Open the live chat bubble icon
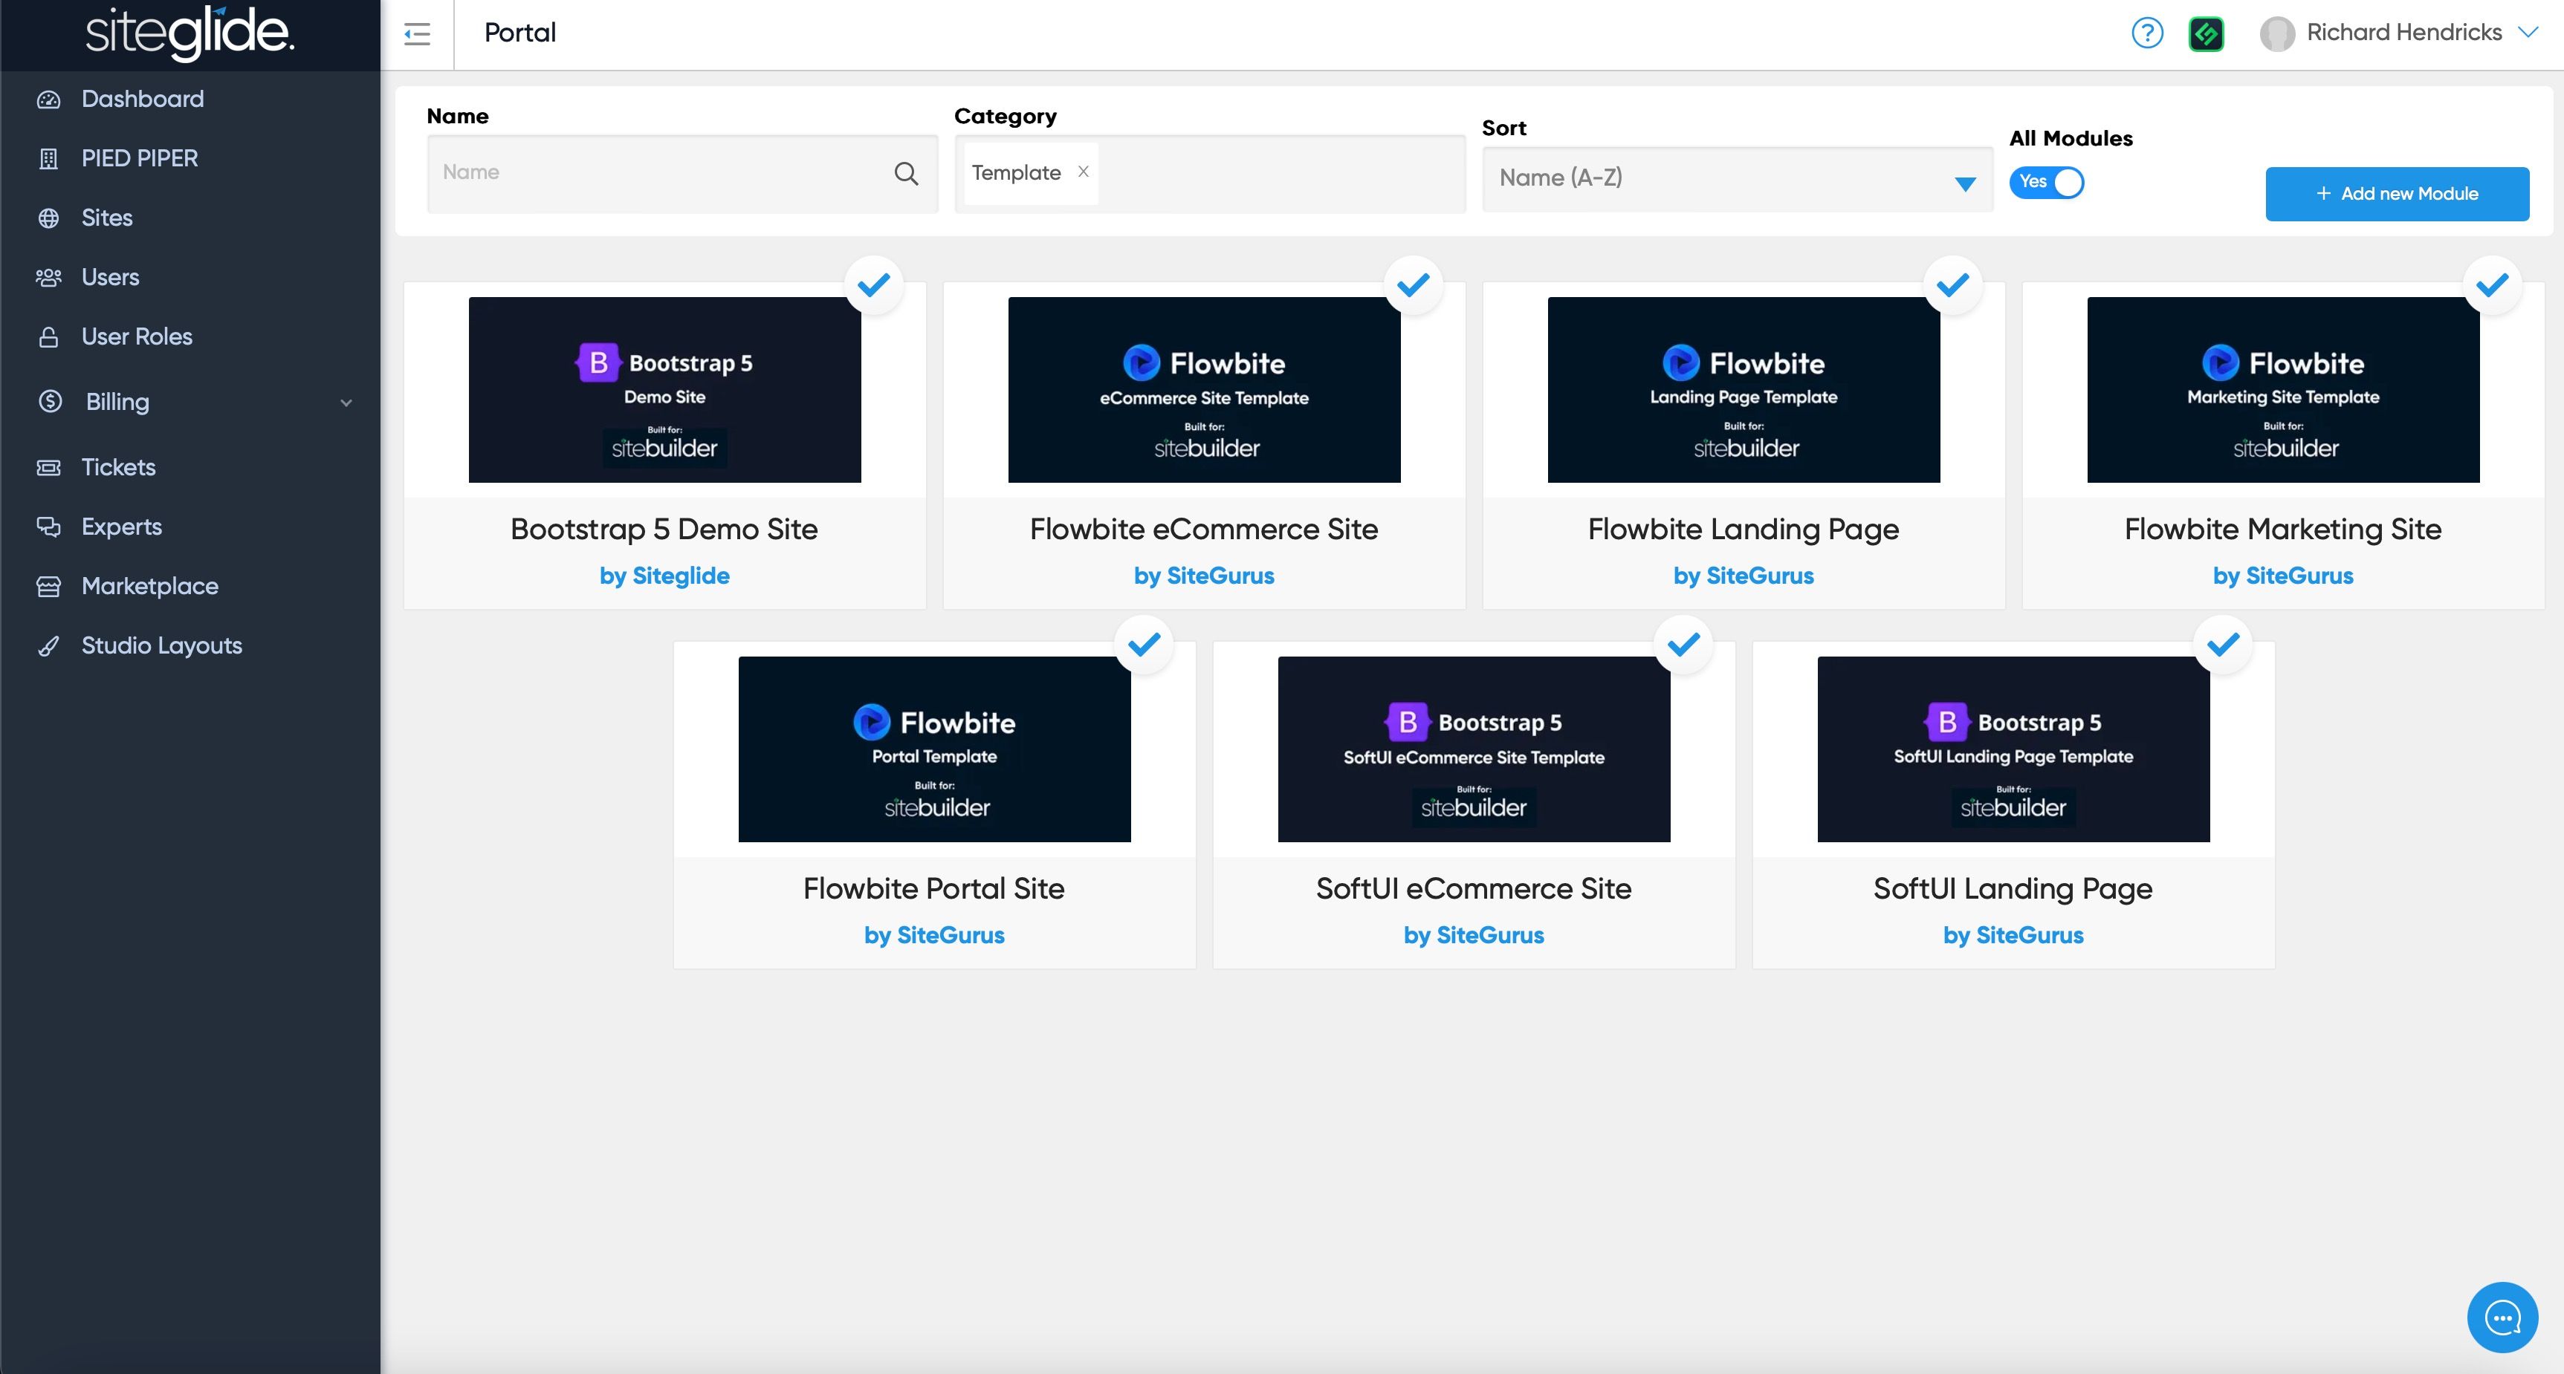 click(2502, 1318)
